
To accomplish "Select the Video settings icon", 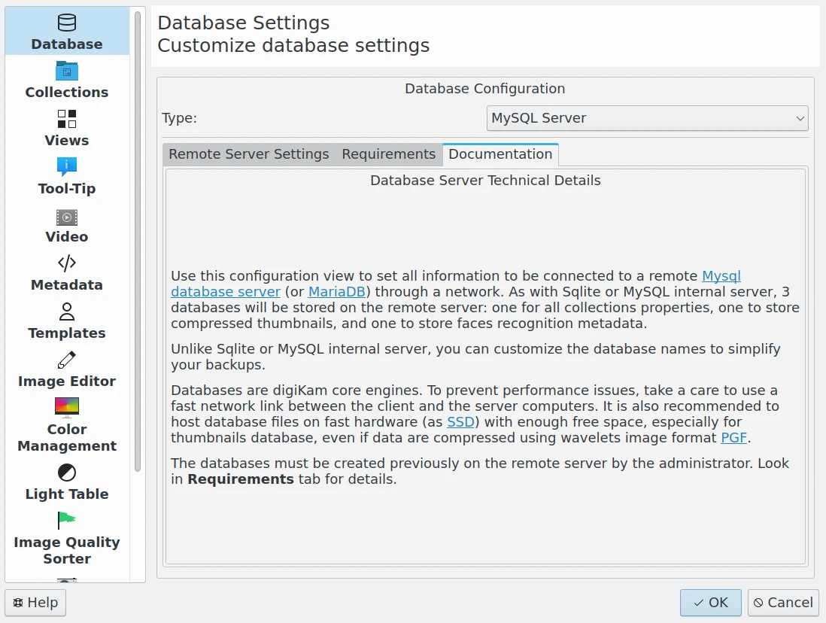I will click(66, 224).
